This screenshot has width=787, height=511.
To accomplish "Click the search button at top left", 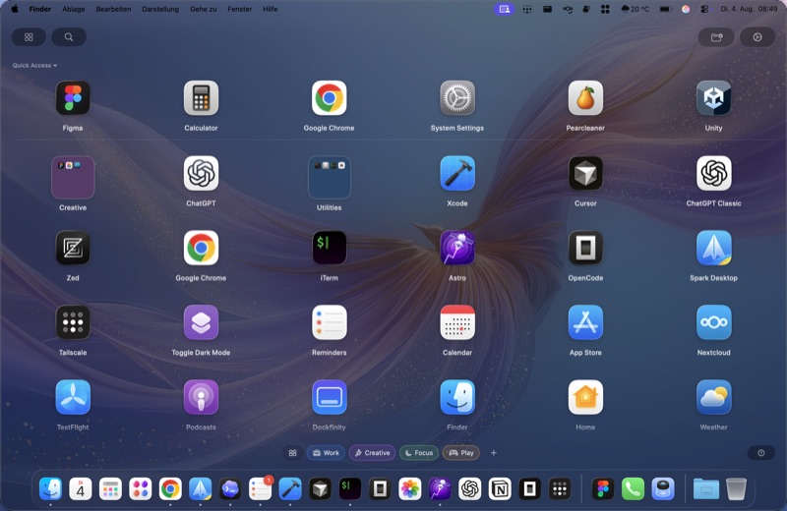I will click(x=69, y=37).
